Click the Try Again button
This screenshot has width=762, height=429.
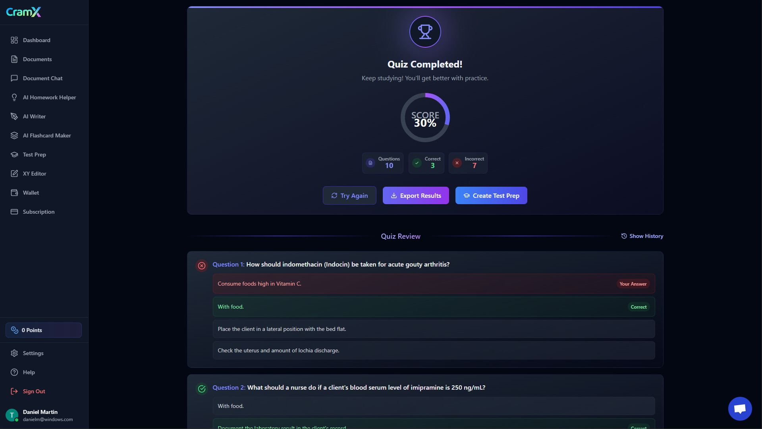coord(349,195)
